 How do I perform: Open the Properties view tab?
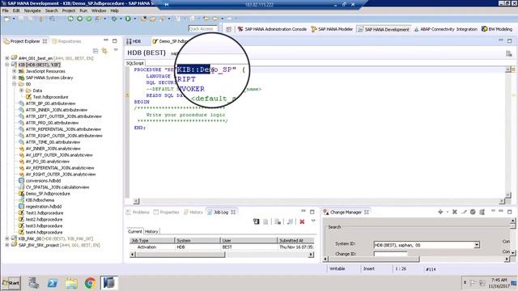(x=166, y=212)
